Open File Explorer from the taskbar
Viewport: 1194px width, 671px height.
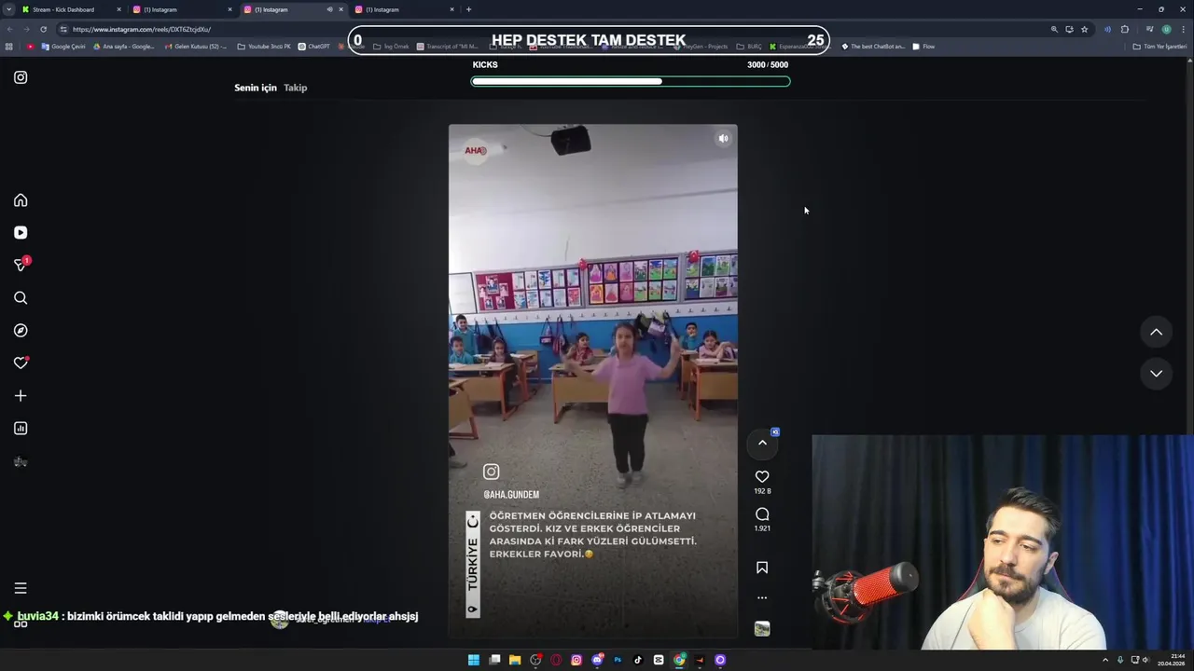[x=515, y=660]
